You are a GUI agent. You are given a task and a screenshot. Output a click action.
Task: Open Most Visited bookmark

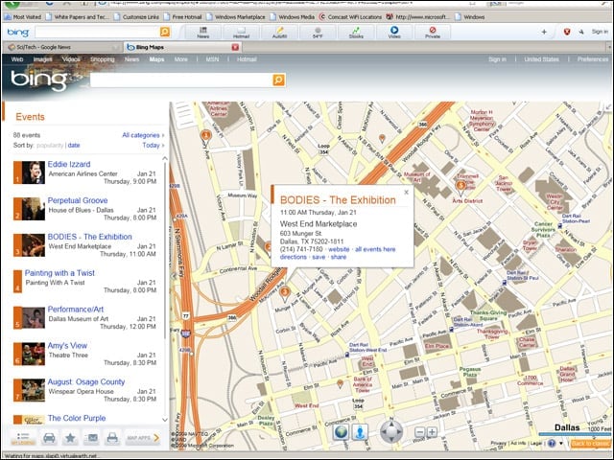pos(23,17)
